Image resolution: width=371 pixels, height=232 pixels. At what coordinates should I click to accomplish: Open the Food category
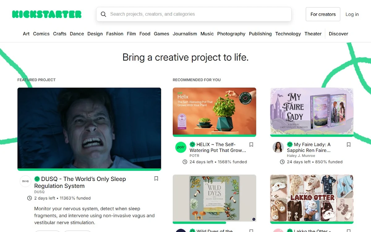click(x=145, y=34)
